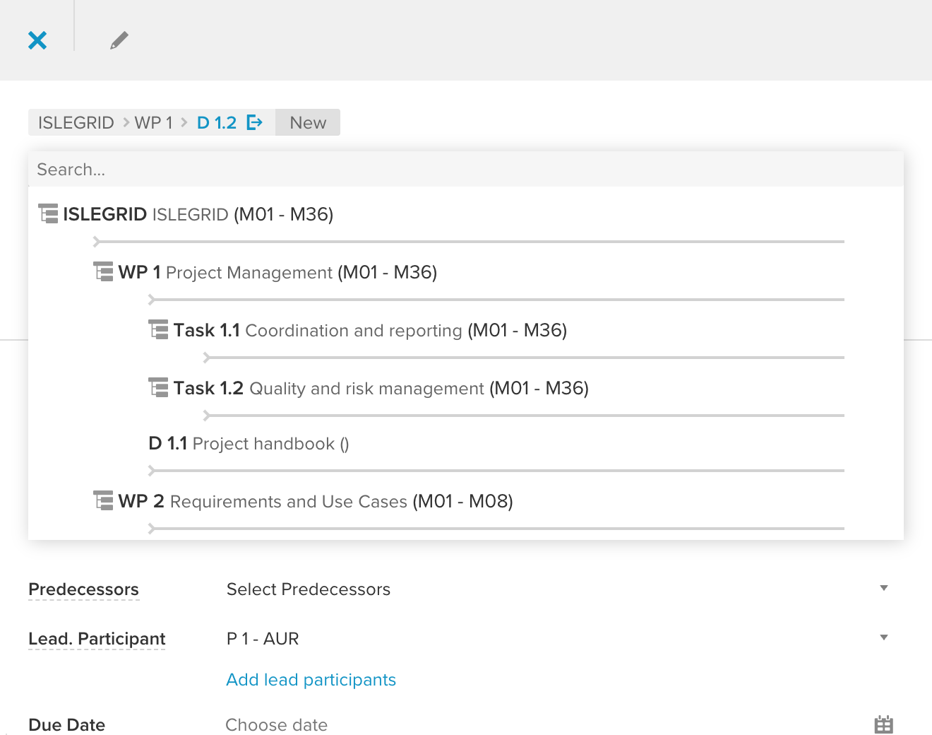Go to WP 1 in the breadcrumb
Image resolution: width=932 pixels, height=735 pixels.
153,122
